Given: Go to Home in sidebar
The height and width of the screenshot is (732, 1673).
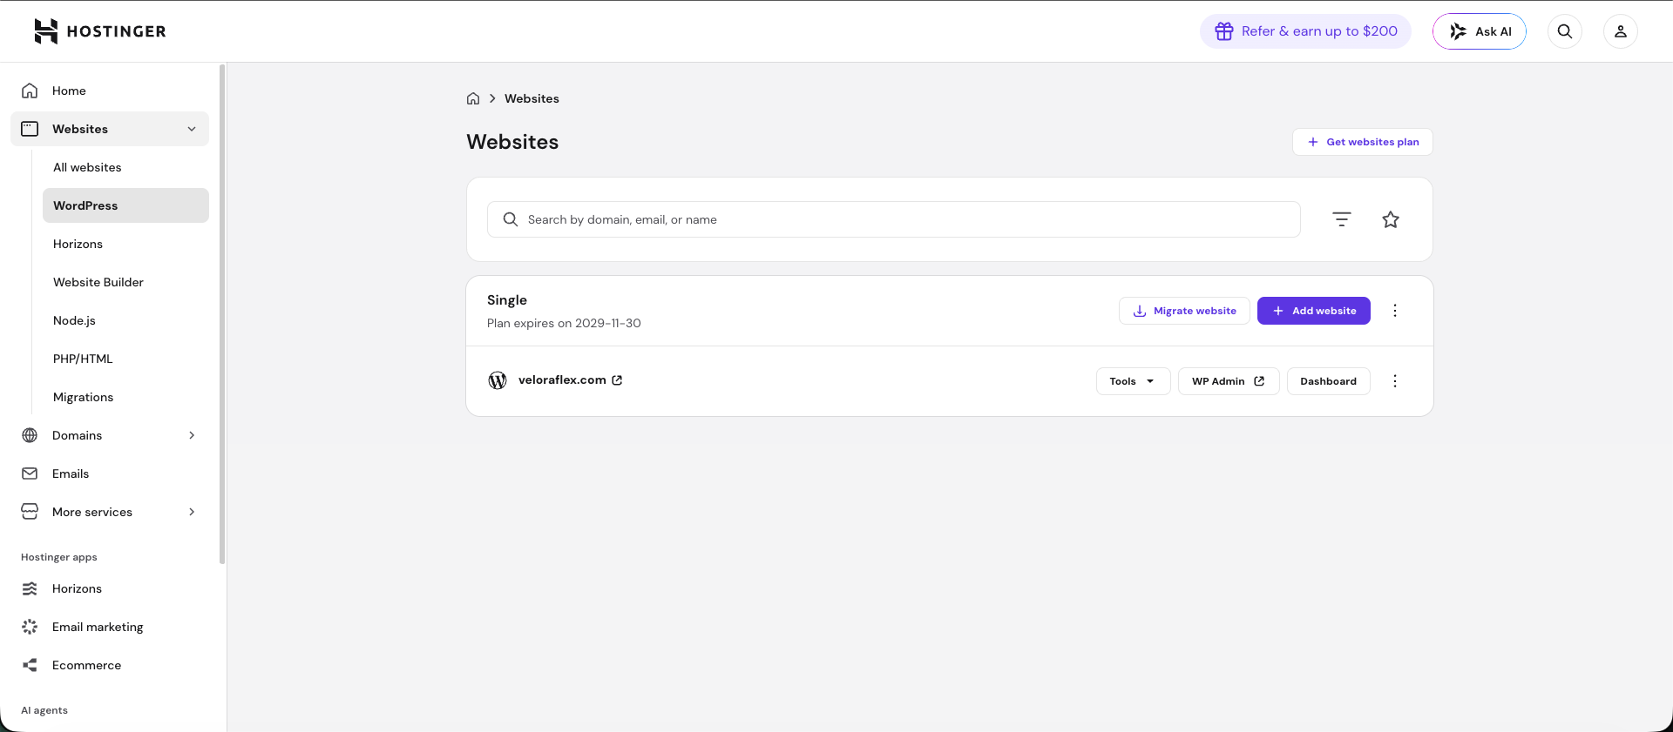Looking at the screenshot, I should (110, 91).
